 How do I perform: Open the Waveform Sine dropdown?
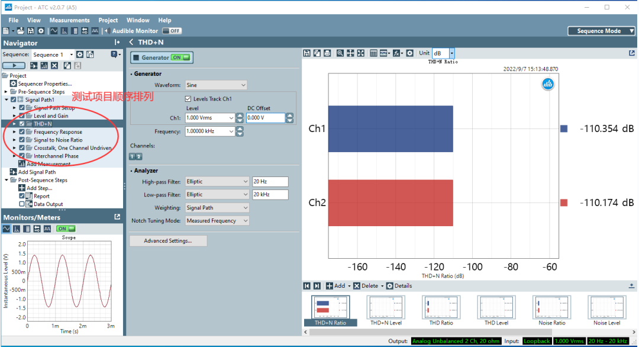pos(216,85)
